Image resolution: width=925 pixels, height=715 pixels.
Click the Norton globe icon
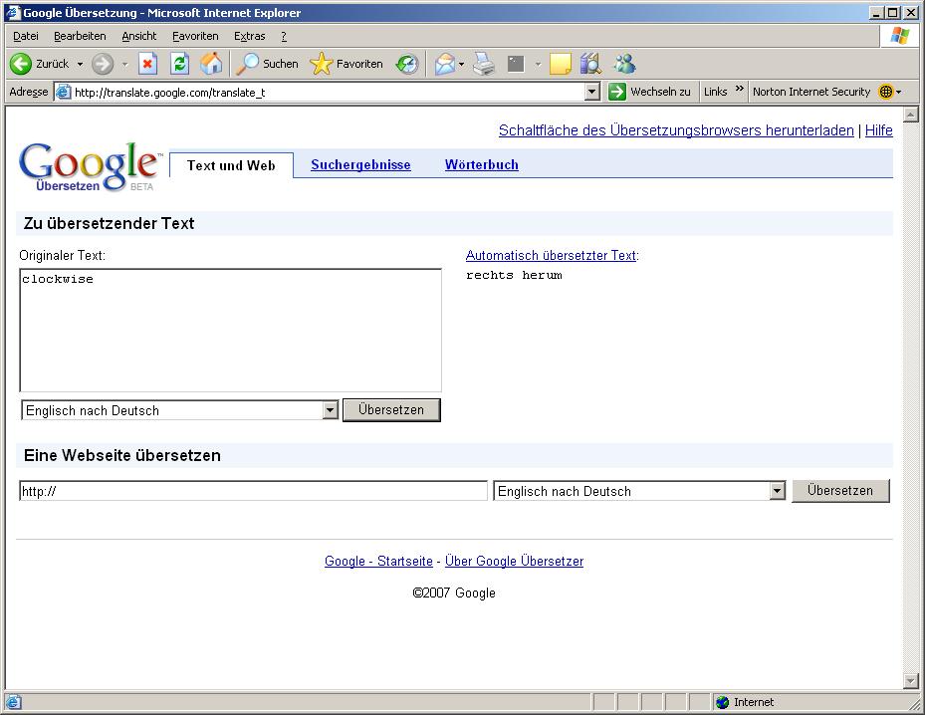pos(885,92)
